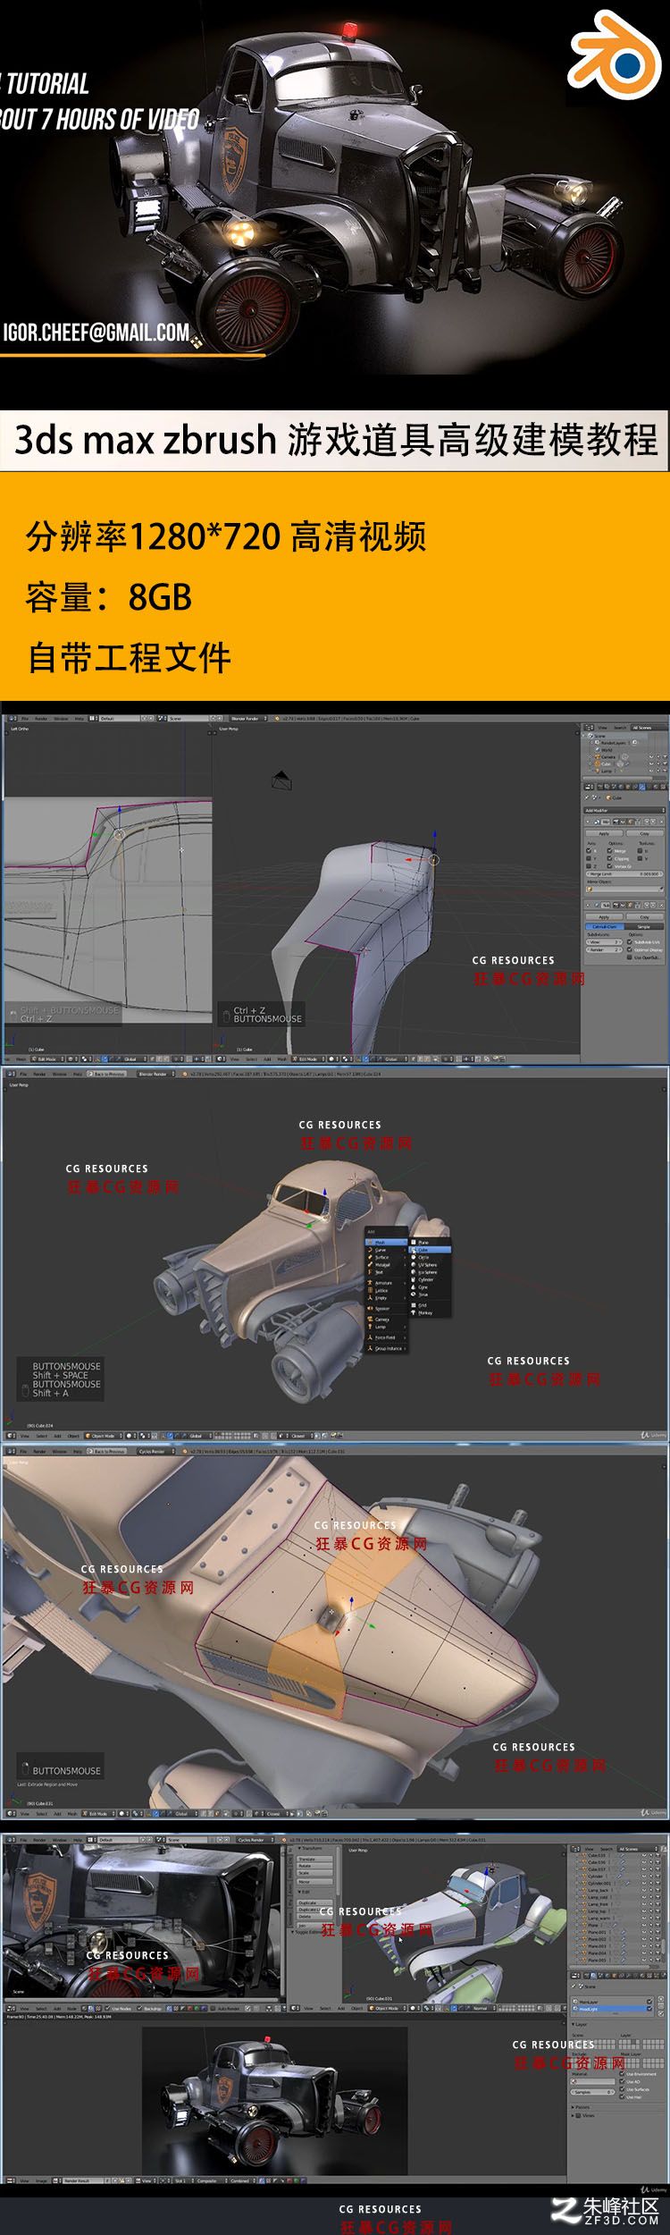Select Lamp_back in the outliner

point(598,1891)
